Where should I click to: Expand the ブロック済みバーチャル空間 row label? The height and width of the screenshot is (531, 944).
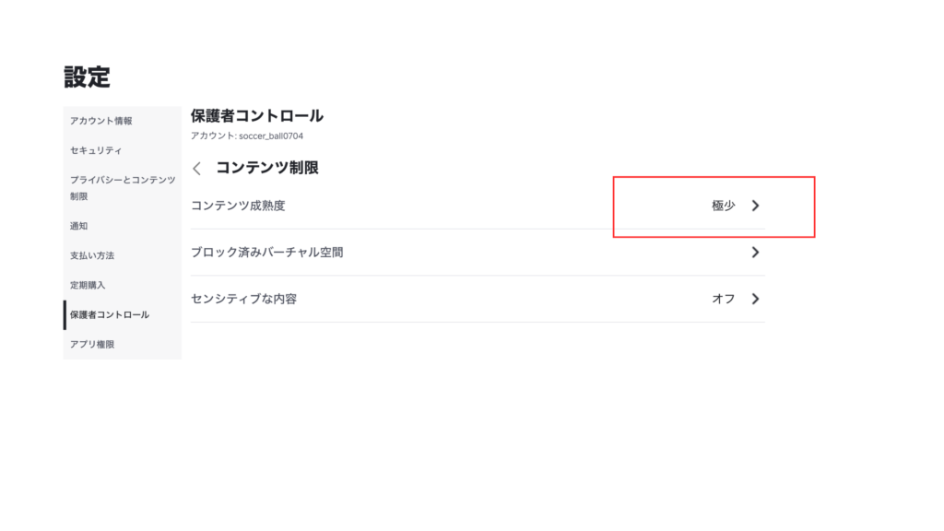tap(273, 252)
